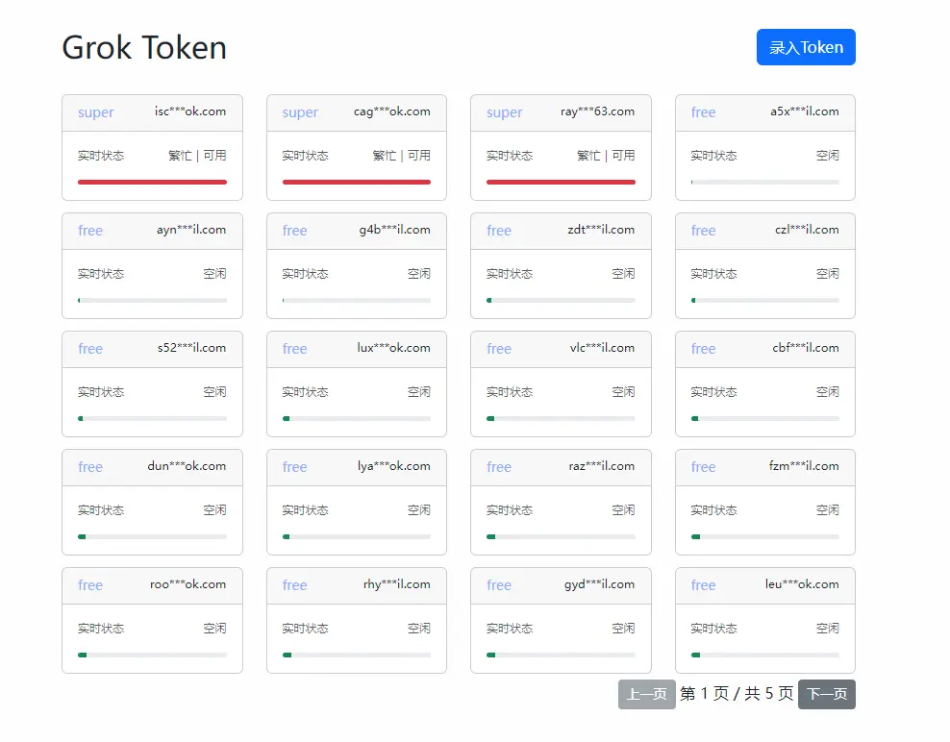Image resolution: width=950 pixels, height=742 pixels.
Task: Click the 空闲 status in roo***ok.com card
Action: pos(214,629)
